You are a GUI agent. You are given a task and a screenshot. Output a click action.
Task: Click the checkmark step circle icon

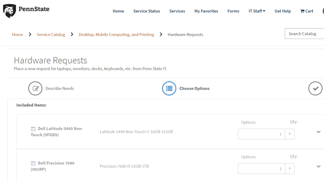(315, 88)
